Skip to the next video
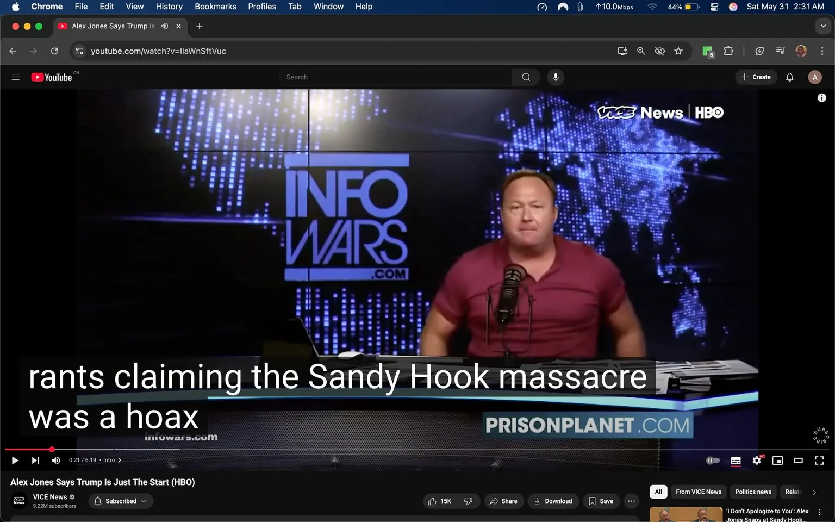Image resolution: width=835 pixels, height=522 pixels. tap(35, 460)
